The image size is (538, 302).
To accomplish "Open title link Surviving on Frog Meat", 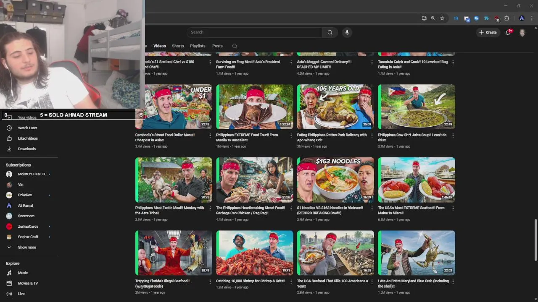I will point(248,64).
